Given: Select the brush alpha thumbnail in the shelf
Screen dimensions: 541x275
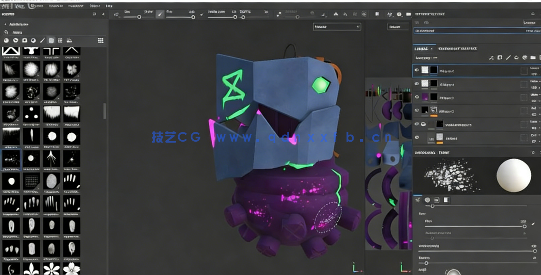Looking at the screenshot, I should click(x=11, y=158).
